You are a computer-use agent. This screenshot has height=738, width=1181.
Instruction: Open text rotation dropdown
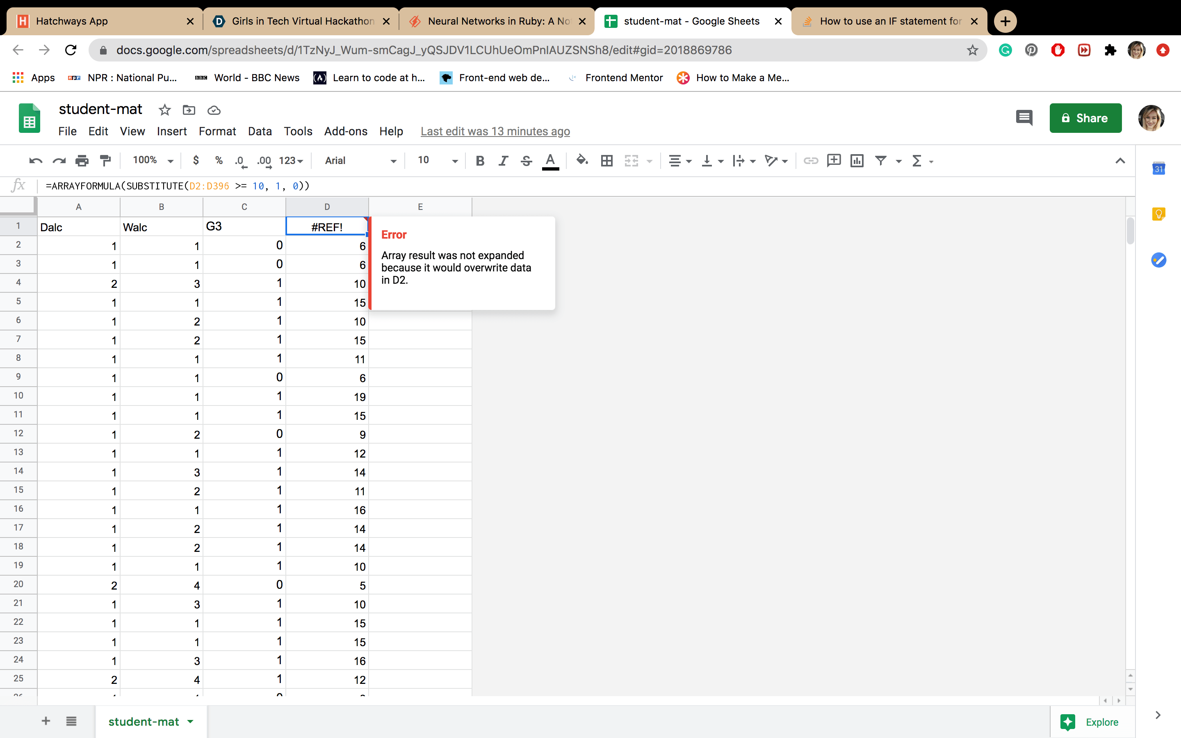(x=776, y=161)
